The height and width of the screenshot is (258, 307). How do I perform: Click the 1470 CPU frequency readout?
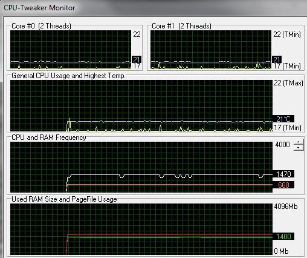[283, 174]
